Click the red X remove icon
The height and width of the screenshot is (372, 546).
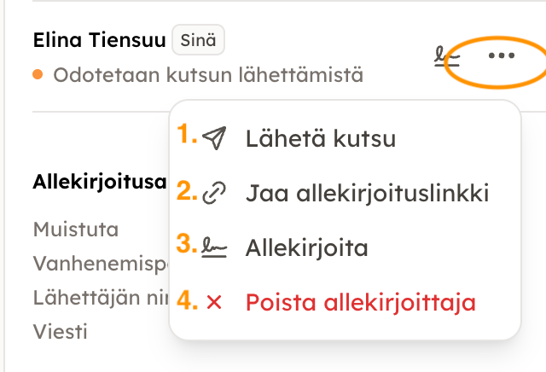point(214,303)
